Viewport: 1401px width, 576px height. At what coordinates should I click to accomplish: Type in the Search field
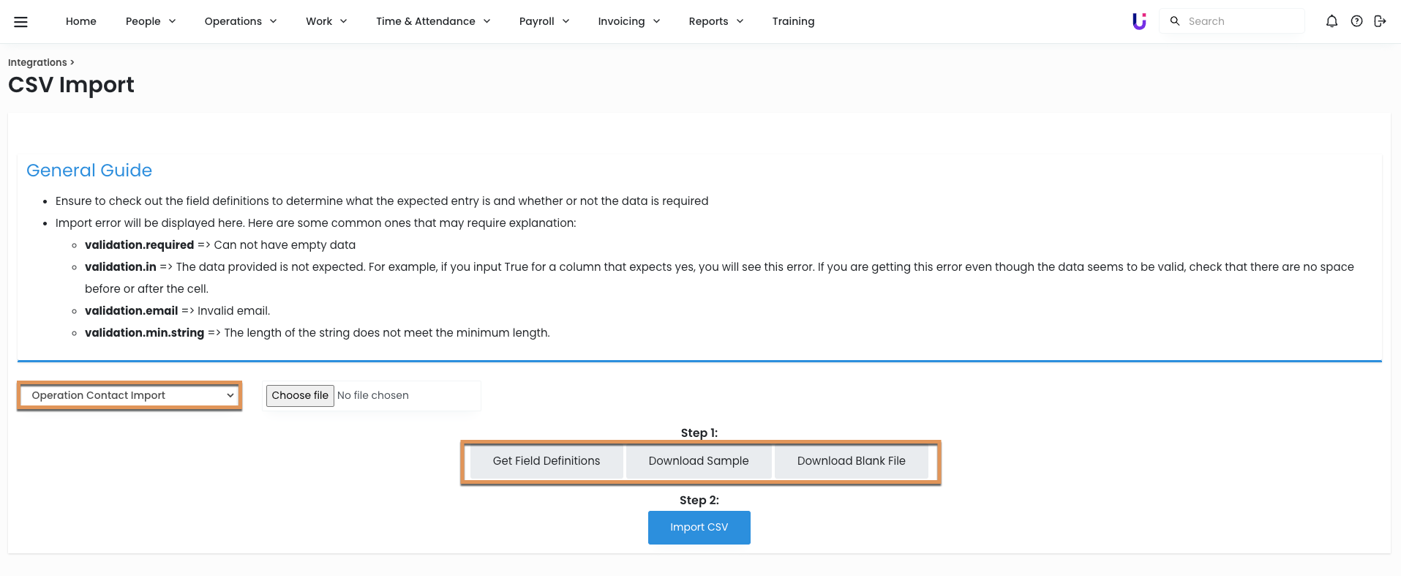pos(1240,21)
